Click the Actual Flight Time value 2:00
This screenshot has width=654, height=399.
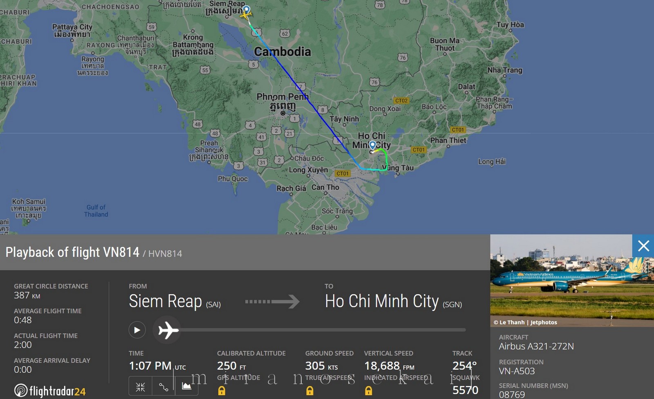click(x=23, y=345)
